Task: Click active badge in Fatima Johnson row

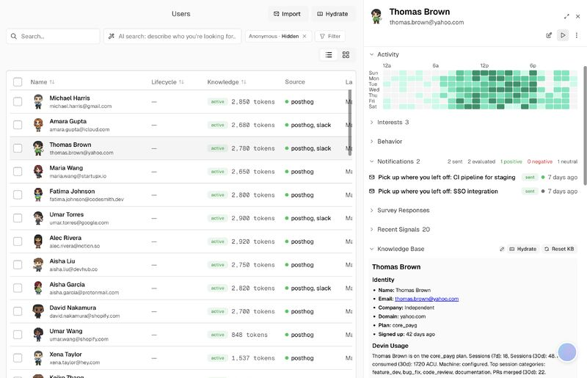Action: (217, 195)
